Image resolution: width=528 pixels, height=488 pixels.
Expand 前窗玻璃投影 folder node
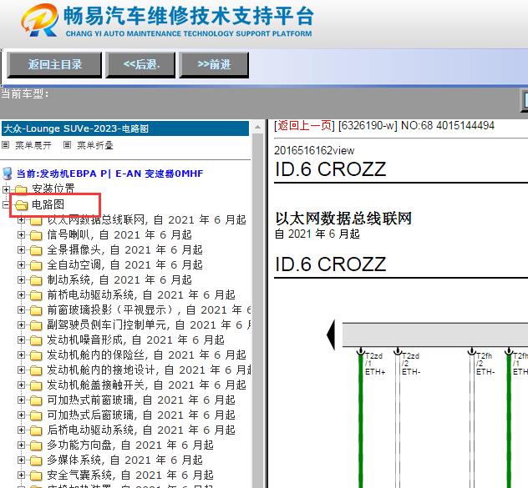point(21,309)
